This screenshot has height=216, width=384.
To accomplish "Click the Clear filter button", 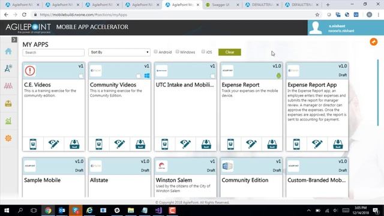I will click(229, 52).
